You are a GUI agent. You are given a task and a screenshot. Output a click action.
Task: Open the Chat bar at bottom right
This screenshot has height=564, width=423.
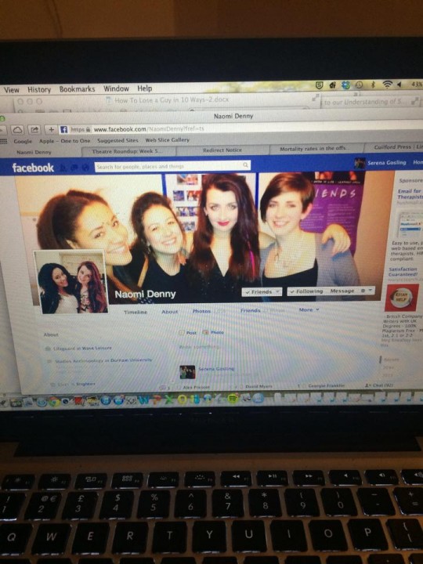coord(379,385)
